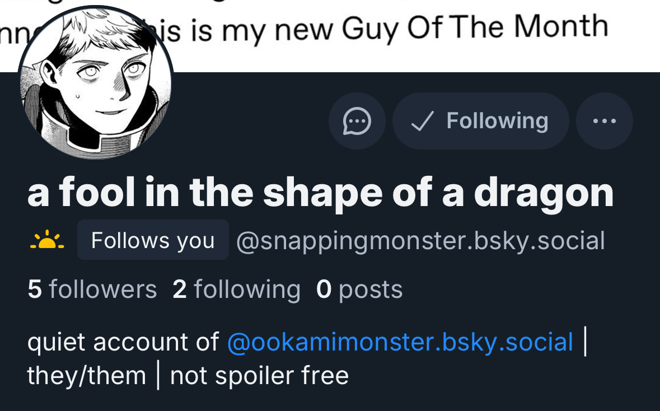Click the display name "a fool in the shape of a dragon"

pos(320,193)
